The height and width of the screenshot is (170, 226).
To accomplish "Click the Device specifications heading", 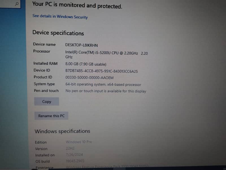I will 58,33.
